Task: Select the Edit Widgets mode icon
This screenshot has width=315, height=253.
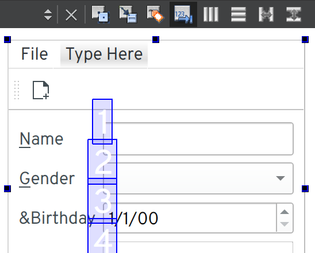Action: coord(101,14)
